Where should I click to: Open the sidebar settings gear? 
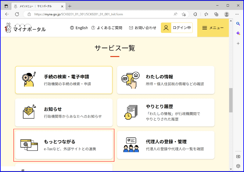pyautogui.click(x=238, y=166)
